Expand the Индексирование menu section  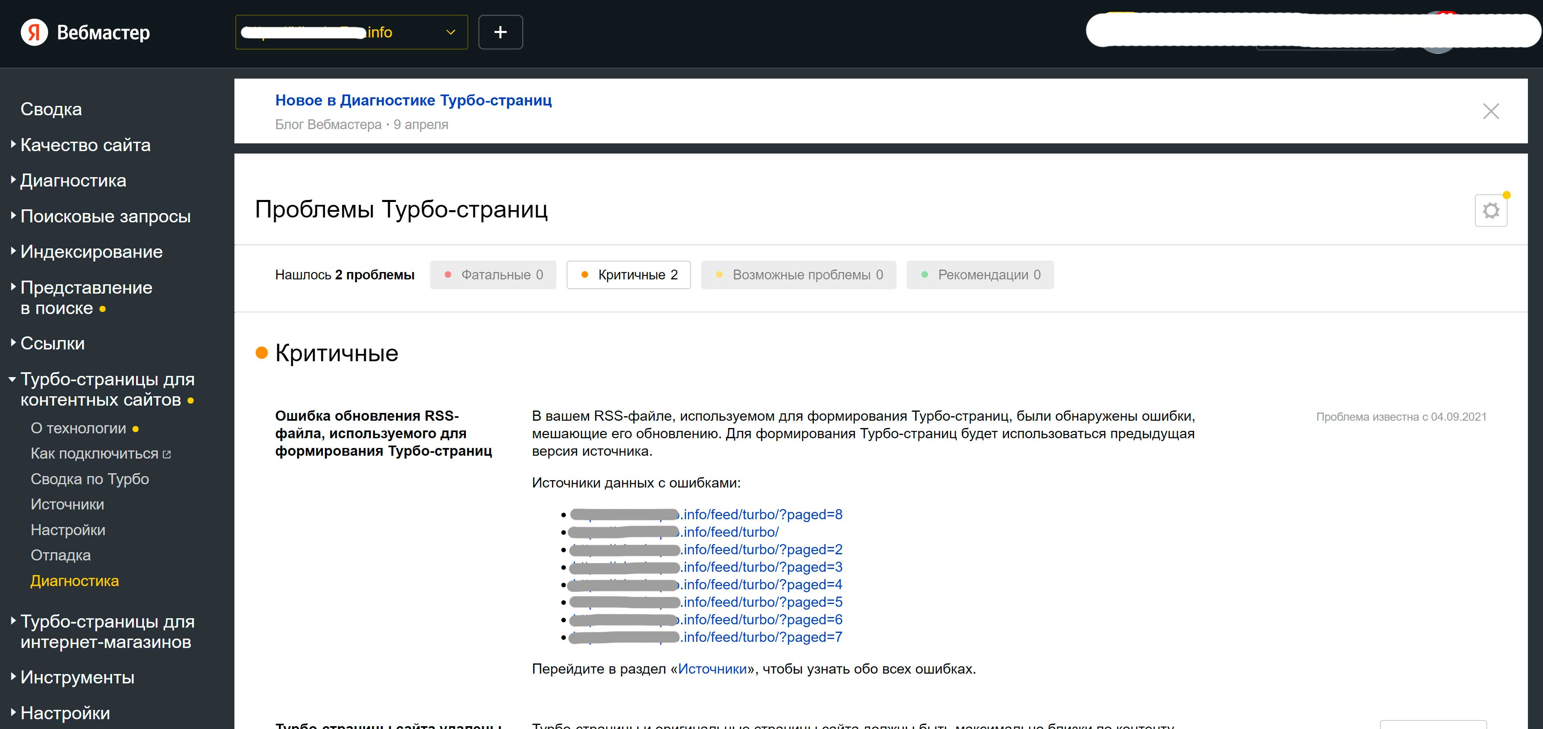[91, 251]
